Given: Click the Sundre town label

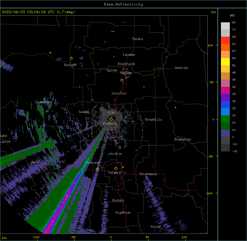Looking at the screenshot, I should point(84,112).
